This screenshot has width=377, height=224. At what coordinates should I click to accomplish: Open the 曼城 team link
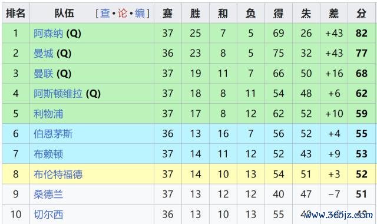point(43,53)
